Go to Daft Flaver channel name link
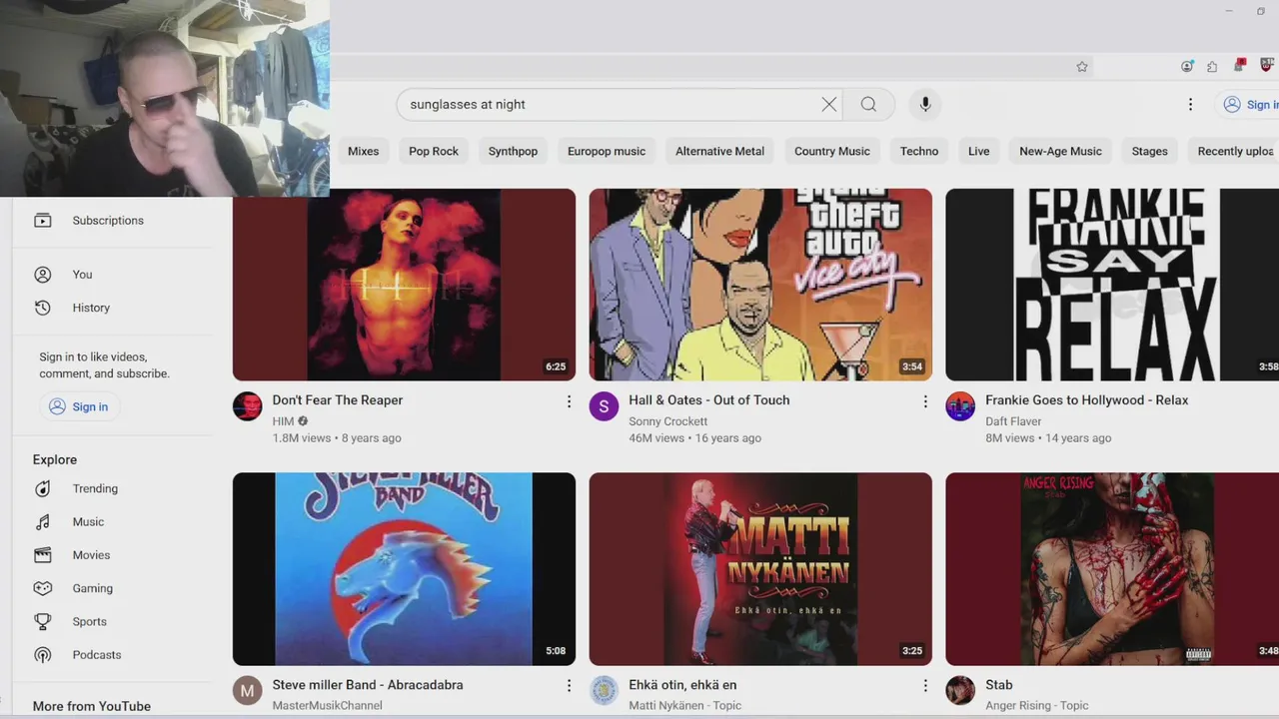 pos(1013,421)
